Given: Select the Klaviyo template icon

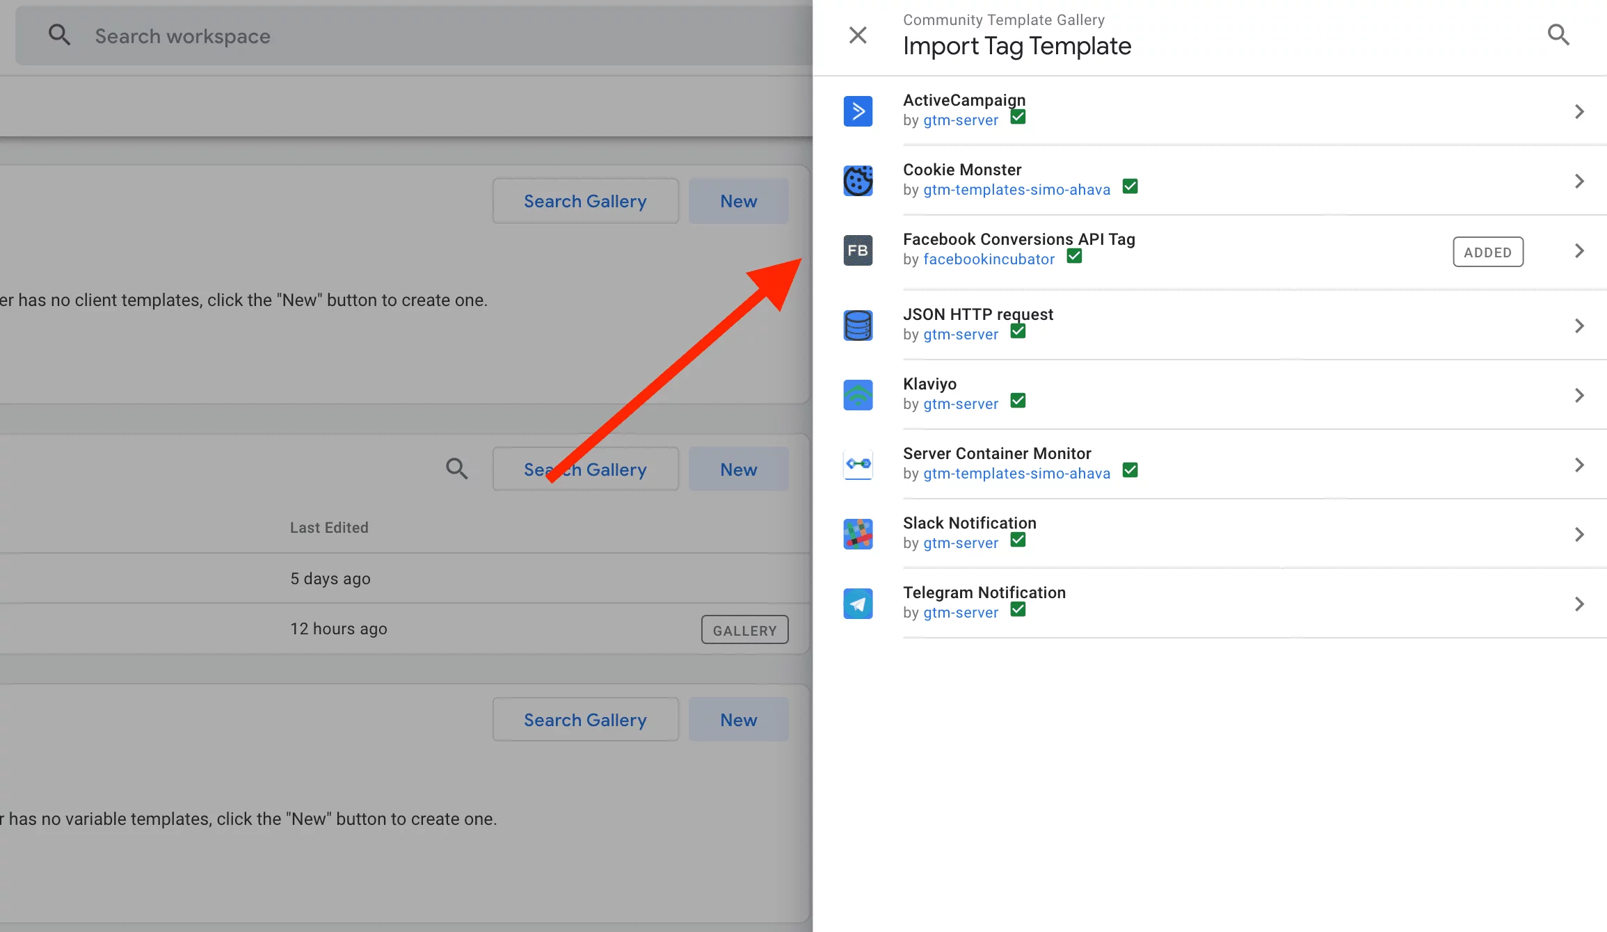Looking at the screenshot, I should tap(858, 395).
